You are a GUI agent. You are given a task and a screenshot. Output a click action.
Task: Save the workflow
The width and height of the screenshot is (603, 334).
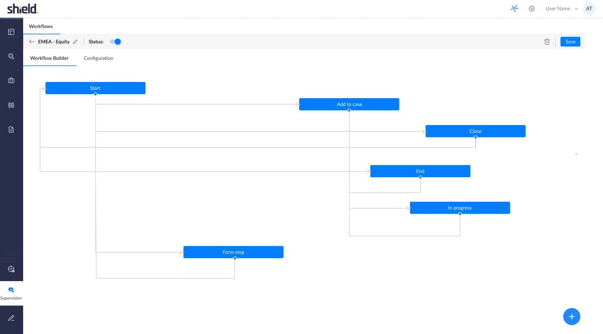570,42
